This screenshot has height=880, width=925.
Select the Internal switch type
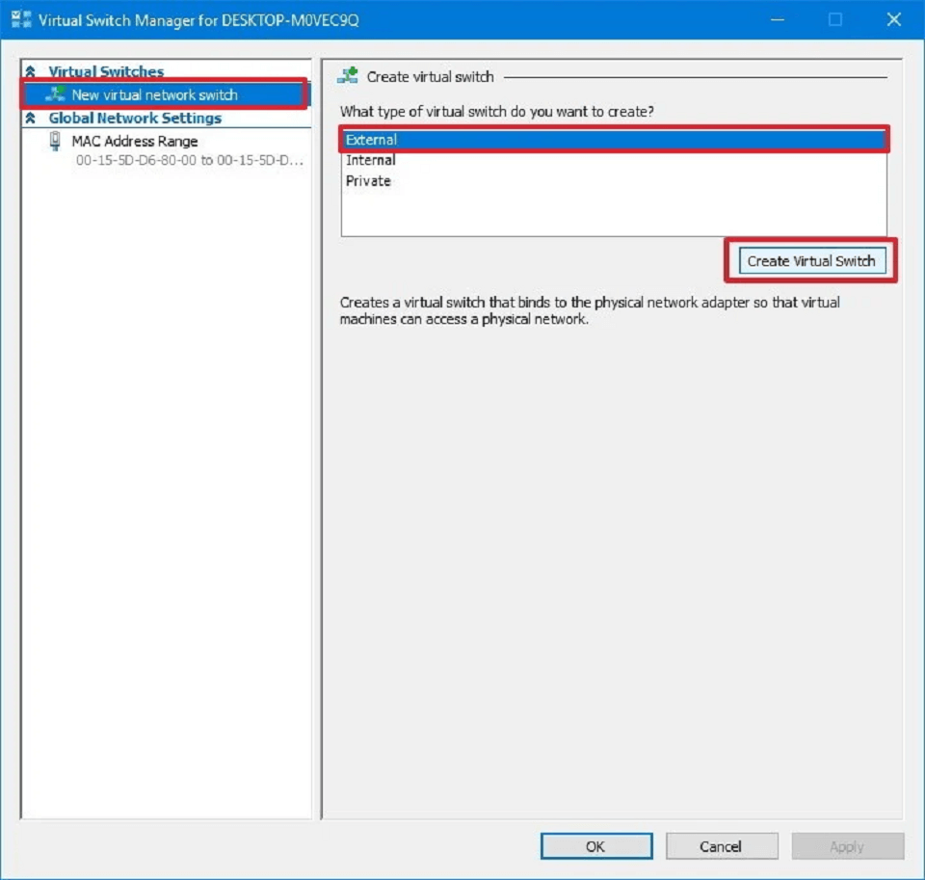tap(614, 160)
